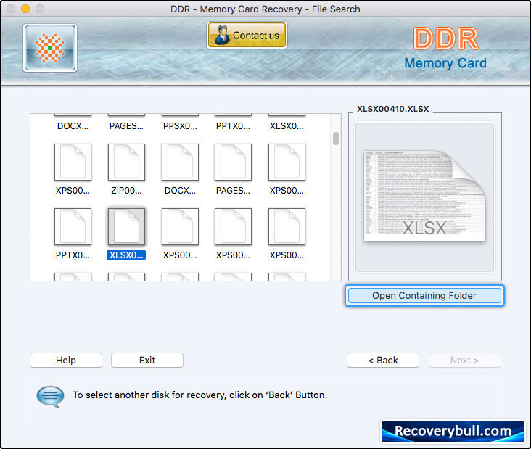Image resolution: width=531 pixels, height=449 pixels.
Task: Click the file list scrollbar thumb
Action: (x=336, y=138)
